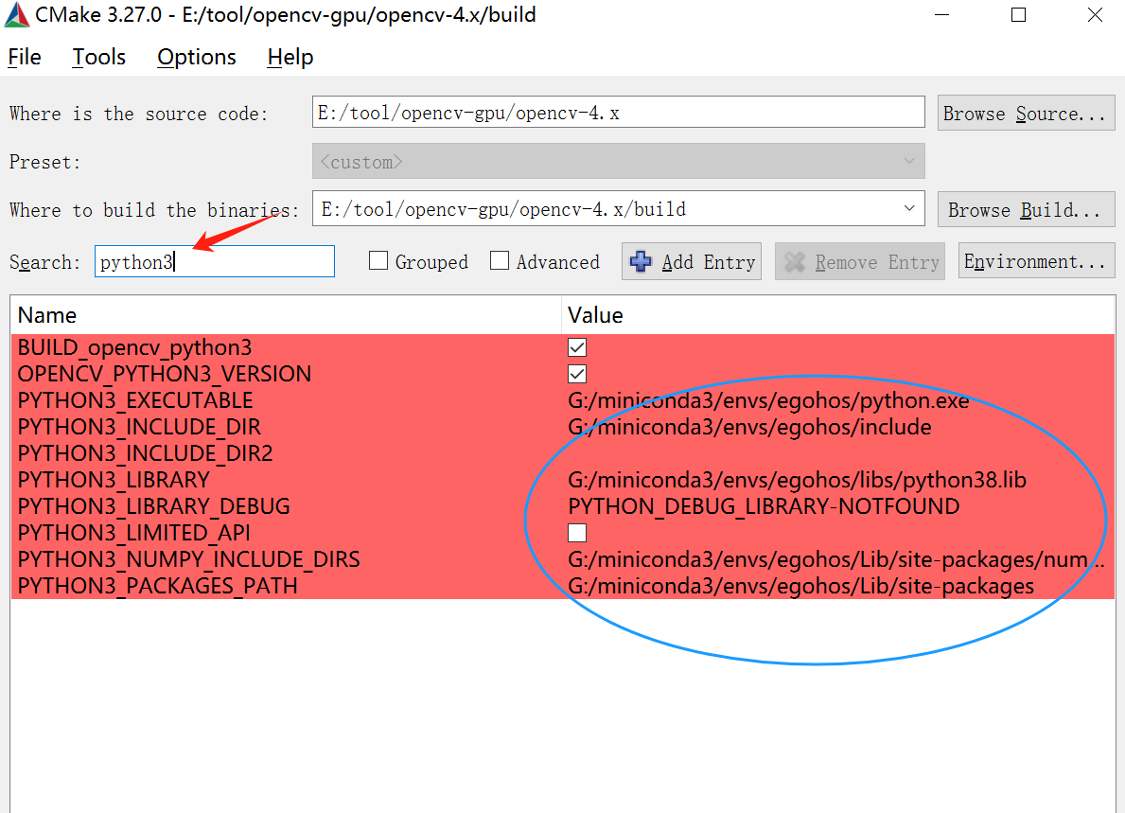Close the CMake window
Image resolution: width=1125 pixels, height=813 pixels.
(x=1094, y=14)
